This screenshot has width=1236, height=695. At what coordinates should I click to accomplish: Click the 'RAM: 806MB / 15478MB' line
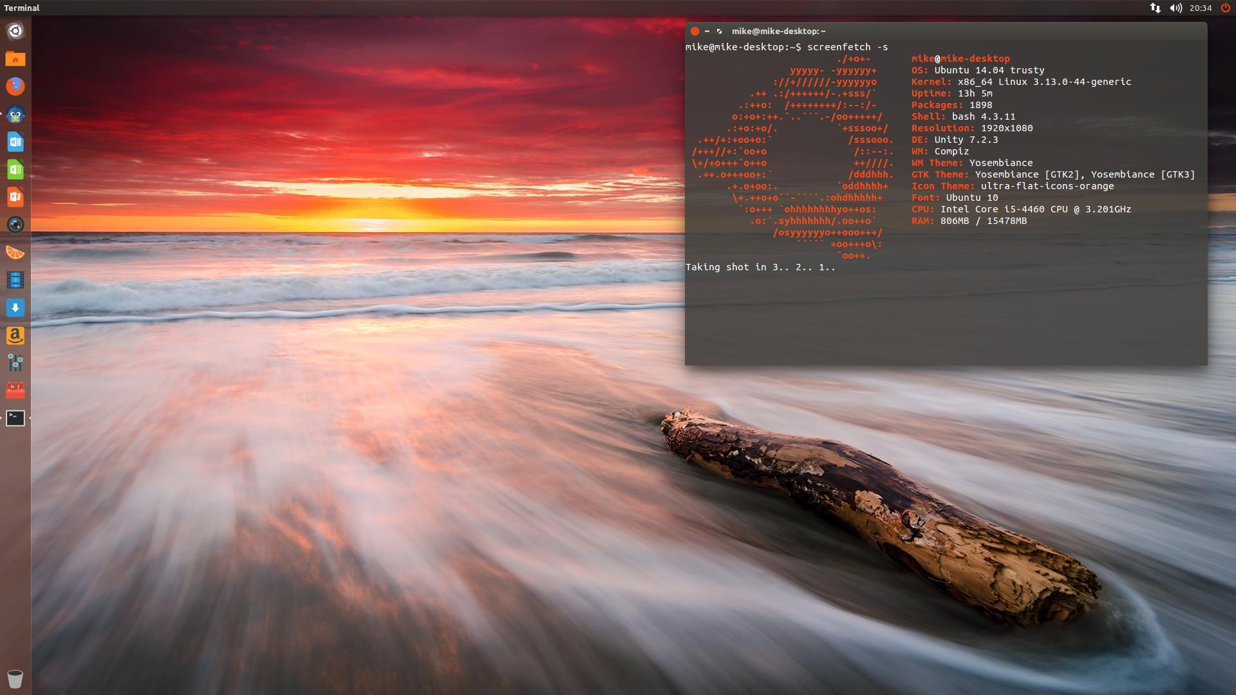point(969,221)
